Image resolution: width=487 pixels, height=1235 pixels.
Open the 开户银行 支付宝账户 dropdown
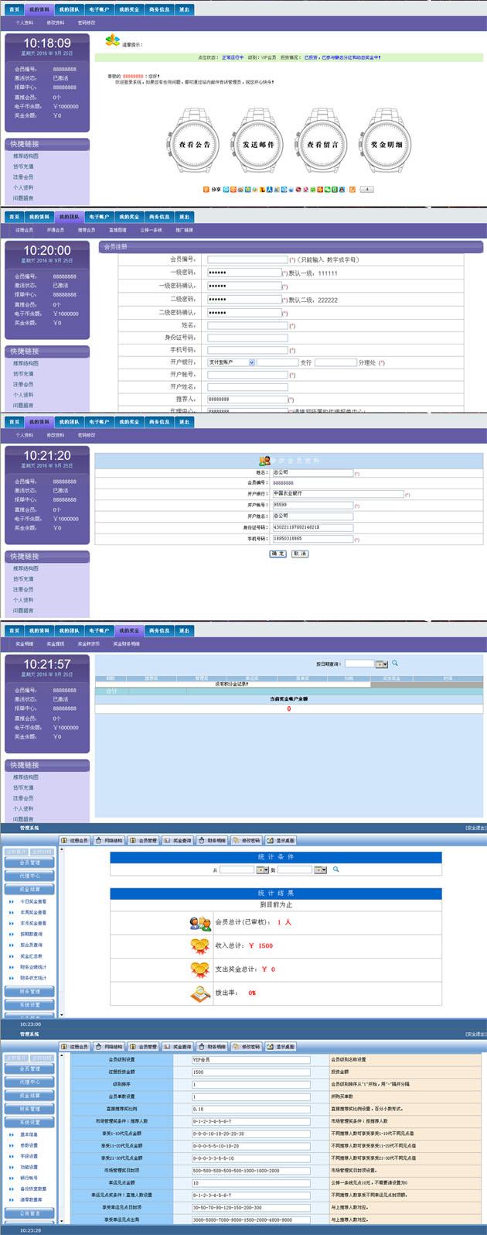251,362
